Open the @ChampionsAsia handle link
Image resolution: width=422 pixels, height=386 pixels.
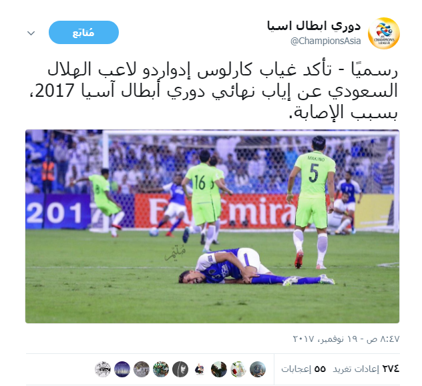pos(325,41)
